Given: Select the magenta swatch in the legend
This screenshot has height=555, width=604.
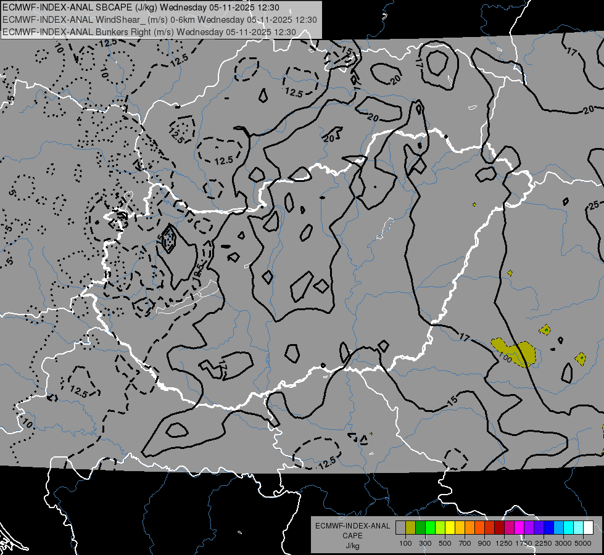Looking at the screenshot, I should pos(519,527).
